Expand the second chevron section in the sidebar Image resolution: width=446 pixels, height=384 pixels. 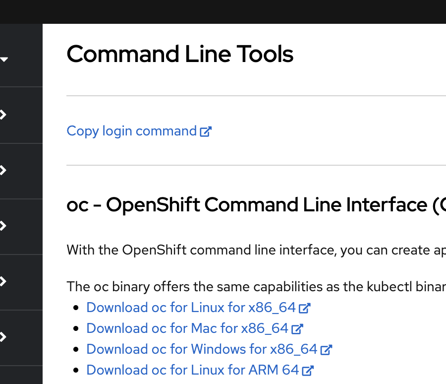[x=3, y=170]
